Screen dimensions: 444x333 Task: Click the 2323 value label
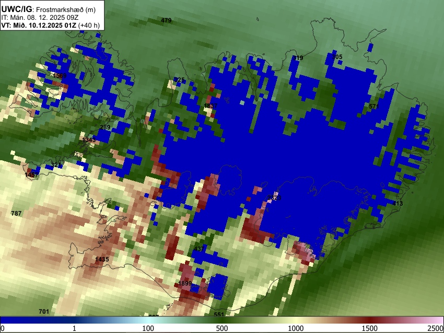[x=274, y=198]
